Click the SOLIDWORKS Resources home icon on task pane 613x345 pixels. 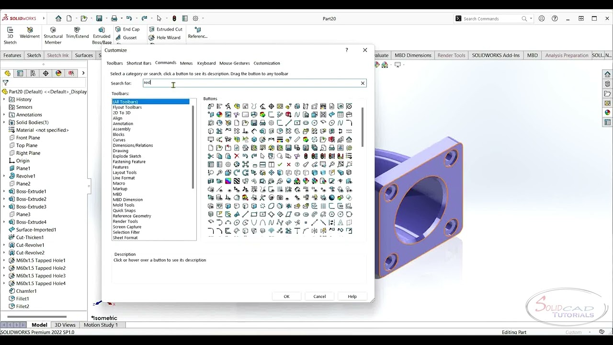(607, 74)
